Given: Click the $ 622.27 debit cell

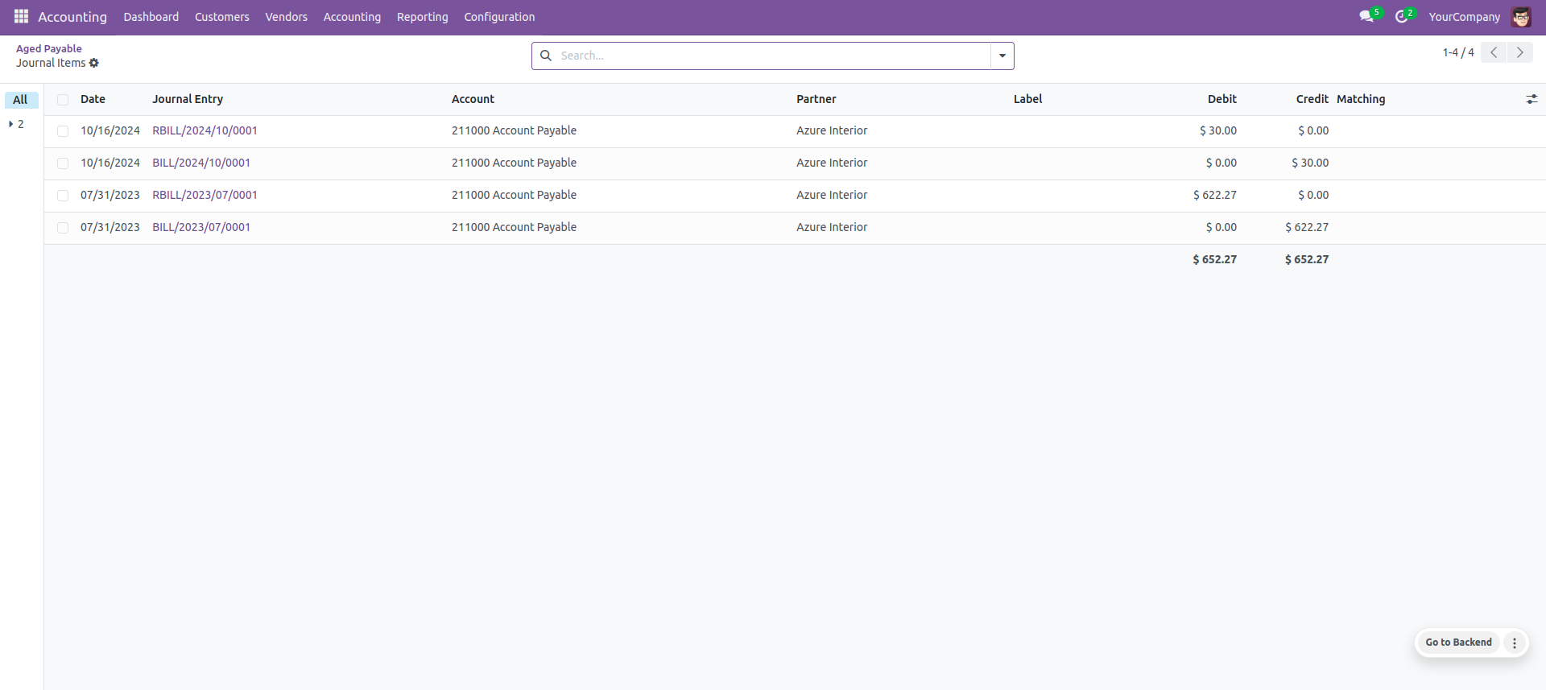Looking at the screenshot, I should click(1215, 195).
